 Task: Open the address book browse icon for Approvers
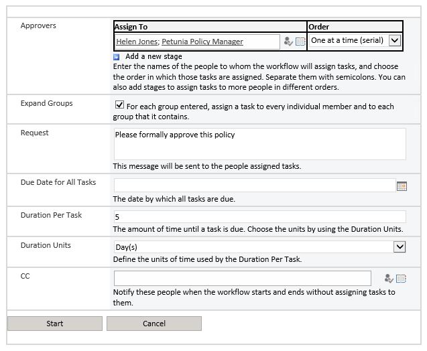[x=300, y=42]
